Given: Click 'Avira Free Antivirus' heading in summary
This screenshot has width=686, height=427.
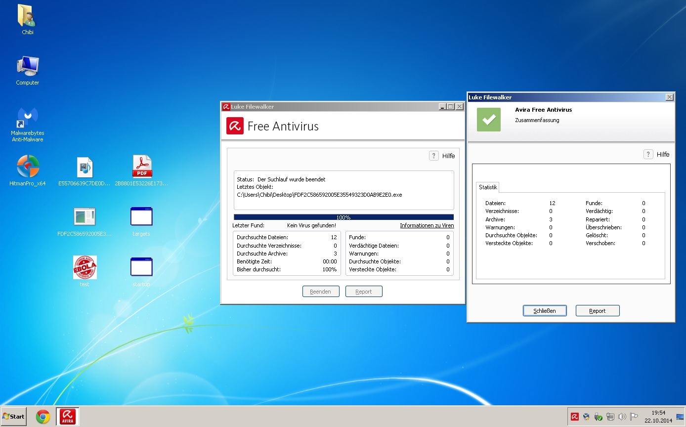Looking at the screenshot, I should pyautogui.click(x=544, y=110).
